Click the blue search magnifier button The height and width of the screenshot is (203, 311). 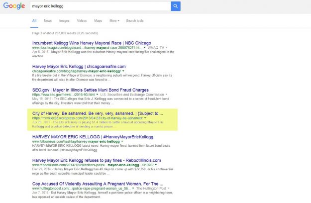(176, 6)
